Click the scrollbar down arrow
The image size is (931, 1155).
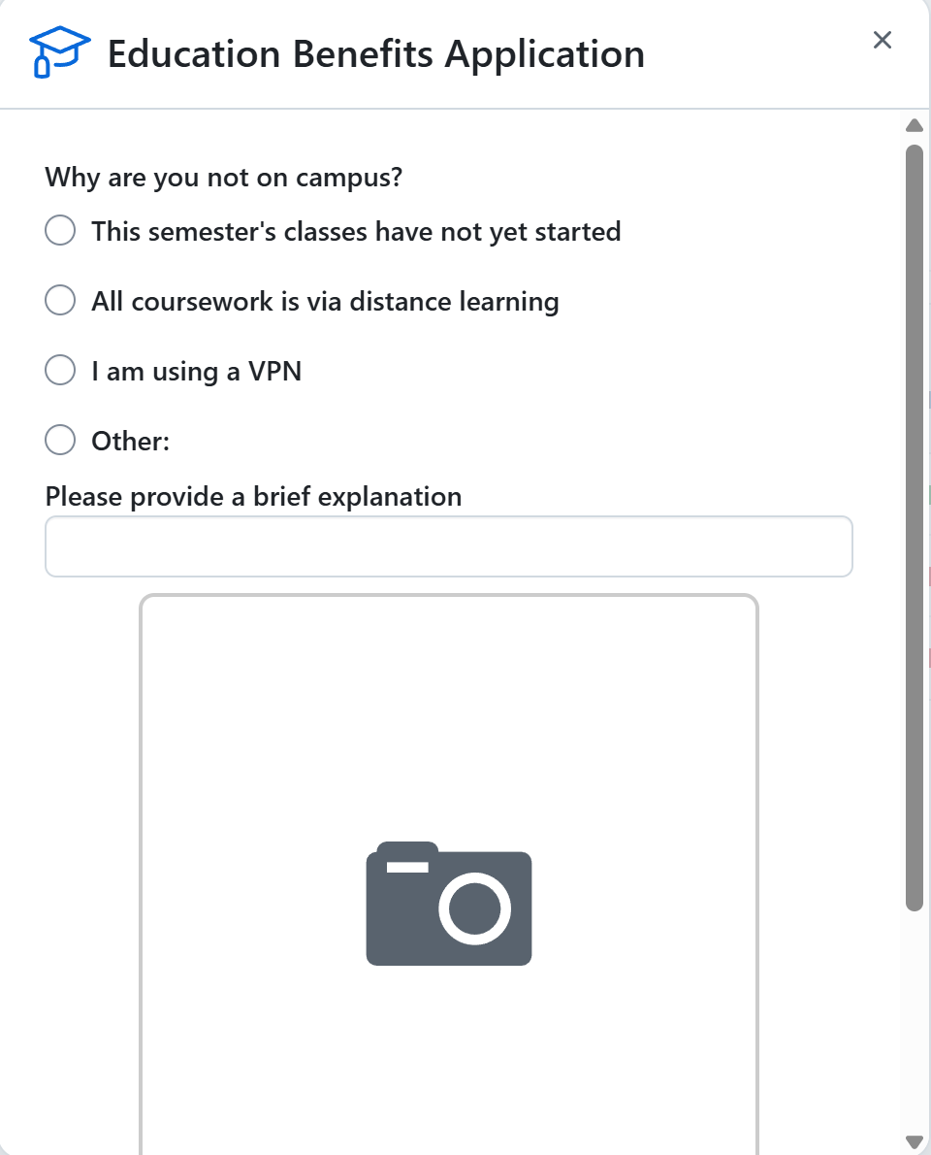(914, 1142)
